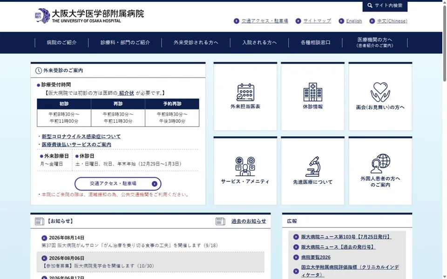Viewport: 447px width, 279px height.
Task: Click arrow icon beside 阪大病院ニュース第103号
Action: 296,237
